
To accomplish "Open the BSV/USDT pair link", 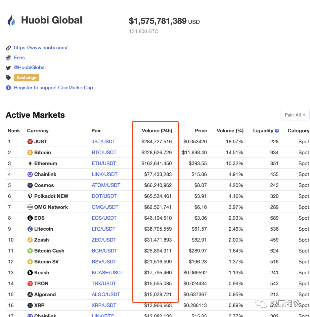I will coord(104,262).
